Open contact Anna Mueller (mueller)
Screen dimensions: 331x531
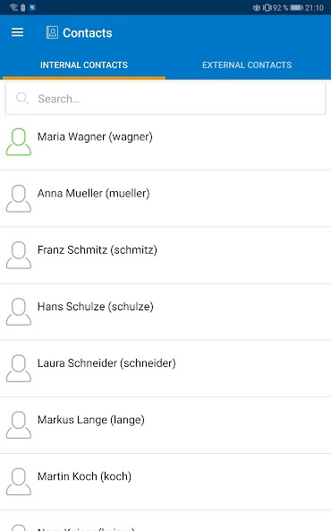point(165,198)
